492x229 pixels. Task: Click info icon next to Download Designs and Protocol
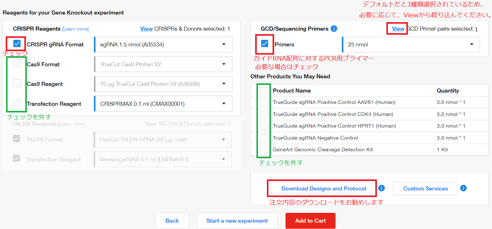[382, 188]
